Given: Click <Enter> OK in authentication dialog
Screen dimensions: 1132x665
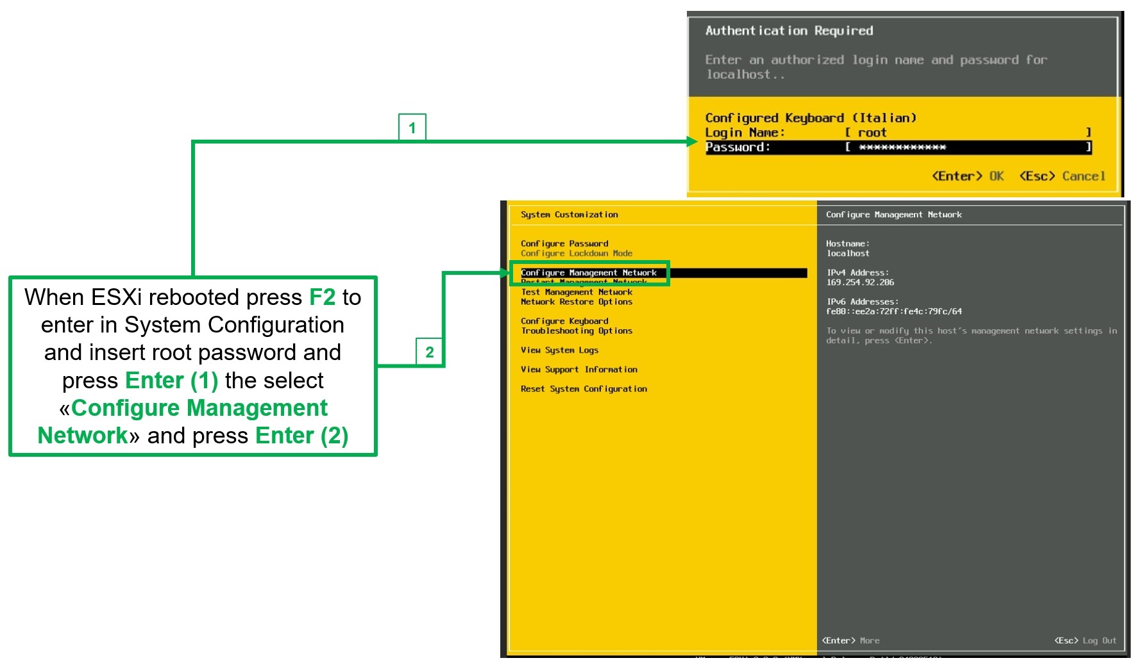Looking at the screenshot, I should pos(968,176).
